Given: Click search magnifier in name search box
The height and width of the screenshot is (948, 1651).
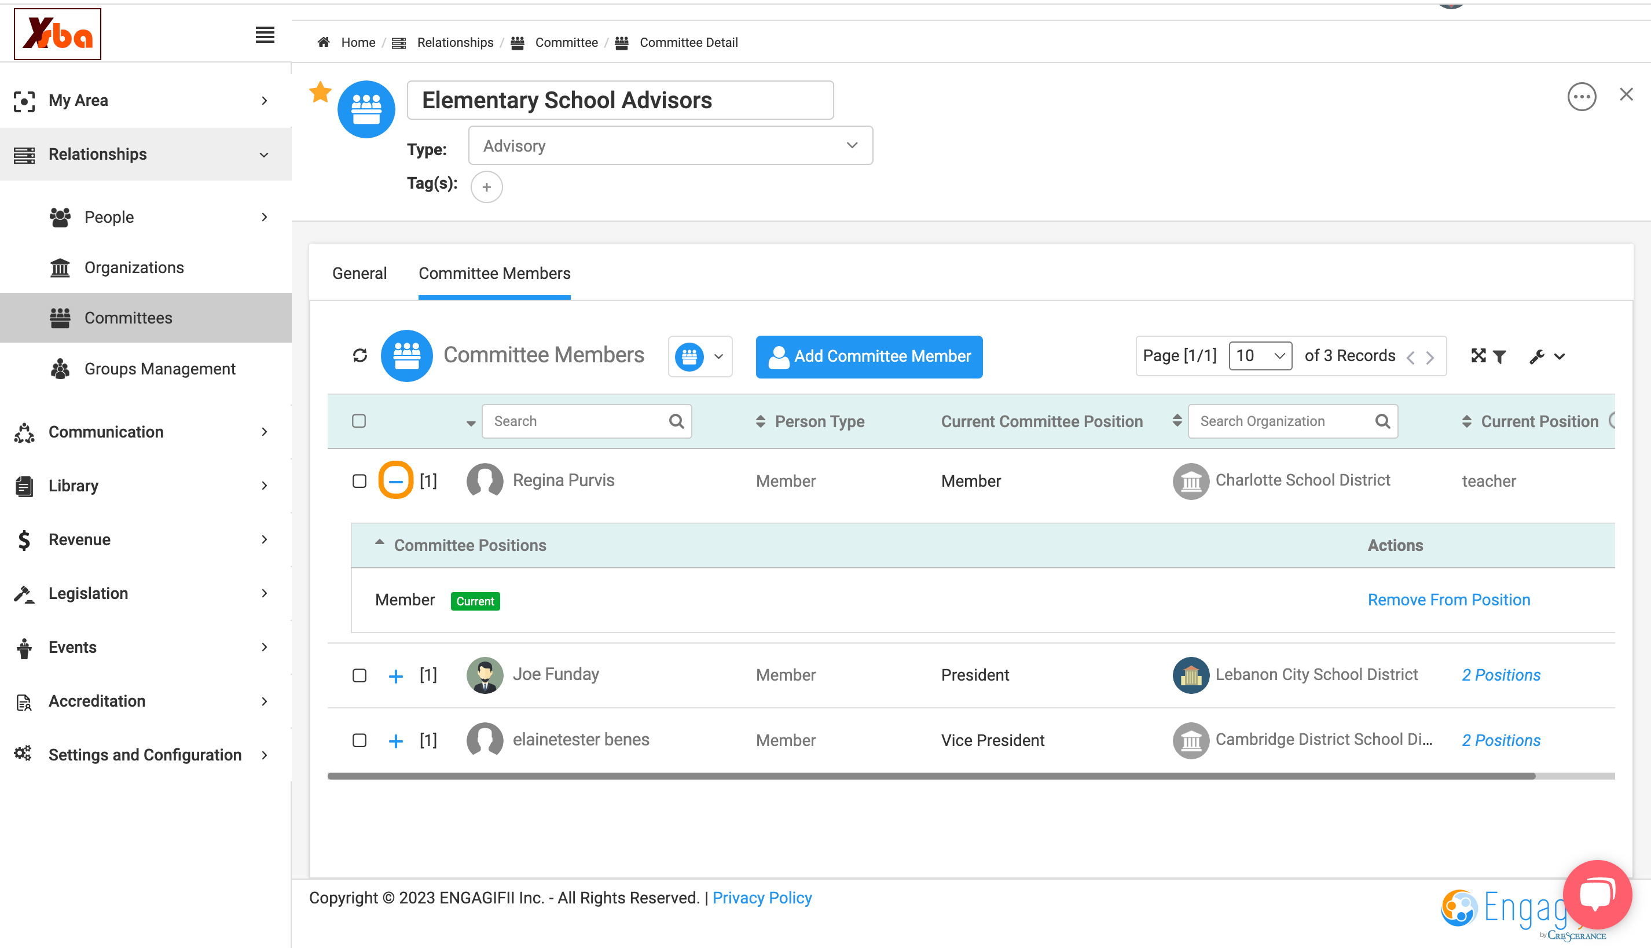Looking at the screenshot, I should [676, 421].
